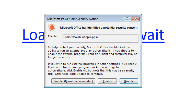Click the empty title bar space left of the help button
This screenshot has height=97, width=186.
(110, 19)
